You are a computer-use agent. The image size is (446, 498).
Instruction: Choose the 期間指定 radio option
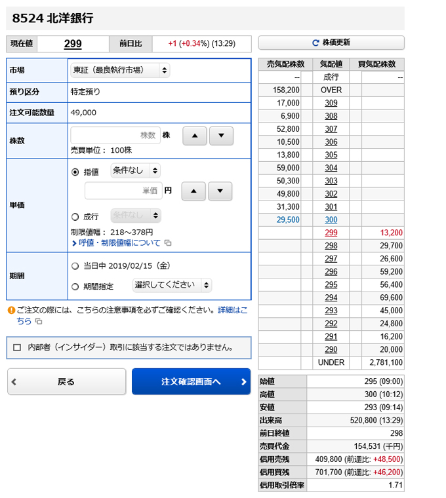click(75, 286)
